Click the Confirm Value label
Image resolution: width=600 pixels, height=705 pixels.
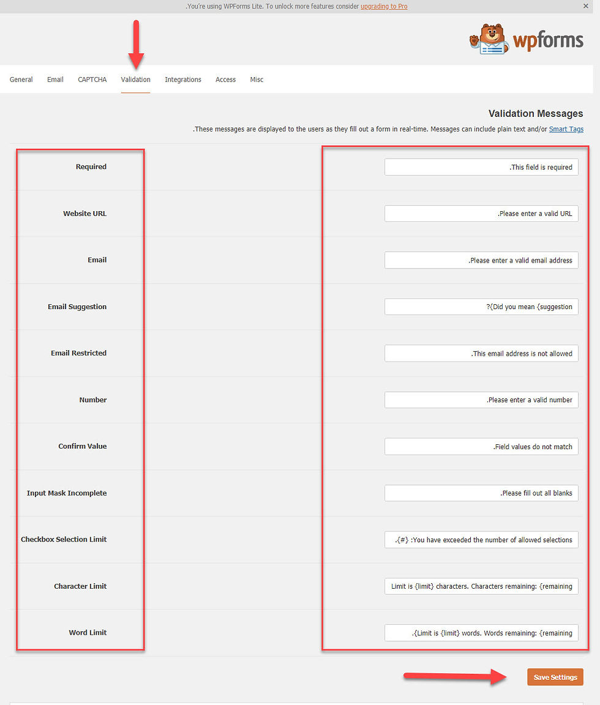tap(82, 446)
